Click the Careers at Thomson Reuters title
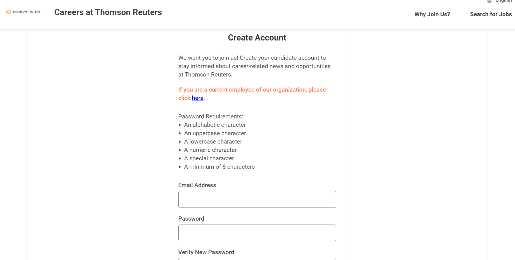Screen dimensions: 515x260 coord(108,12)
